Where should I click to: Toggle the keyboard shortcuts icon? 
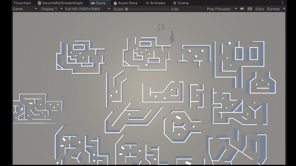click(250, 9)
